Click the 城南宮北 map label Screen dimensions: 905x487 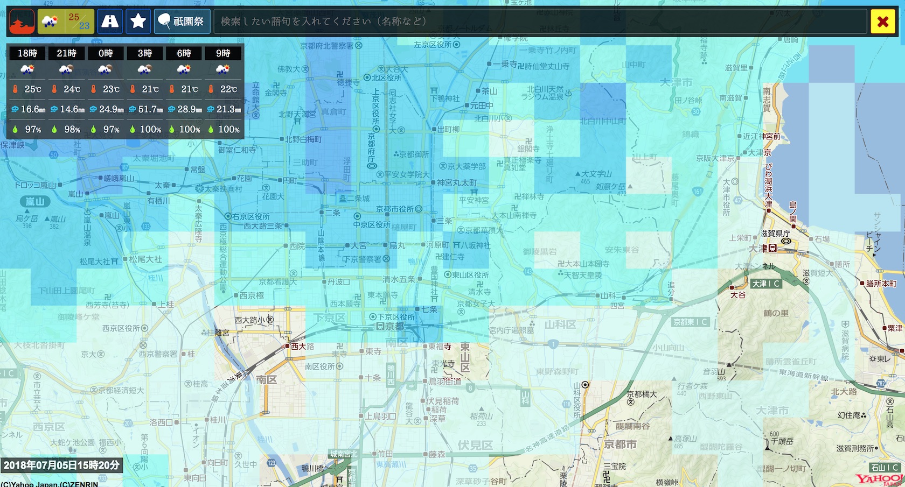tap(344, 454)
